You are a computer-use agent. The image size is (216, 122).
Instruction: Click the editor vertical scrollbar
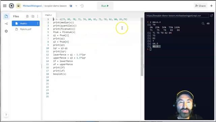tap(142, 47)
